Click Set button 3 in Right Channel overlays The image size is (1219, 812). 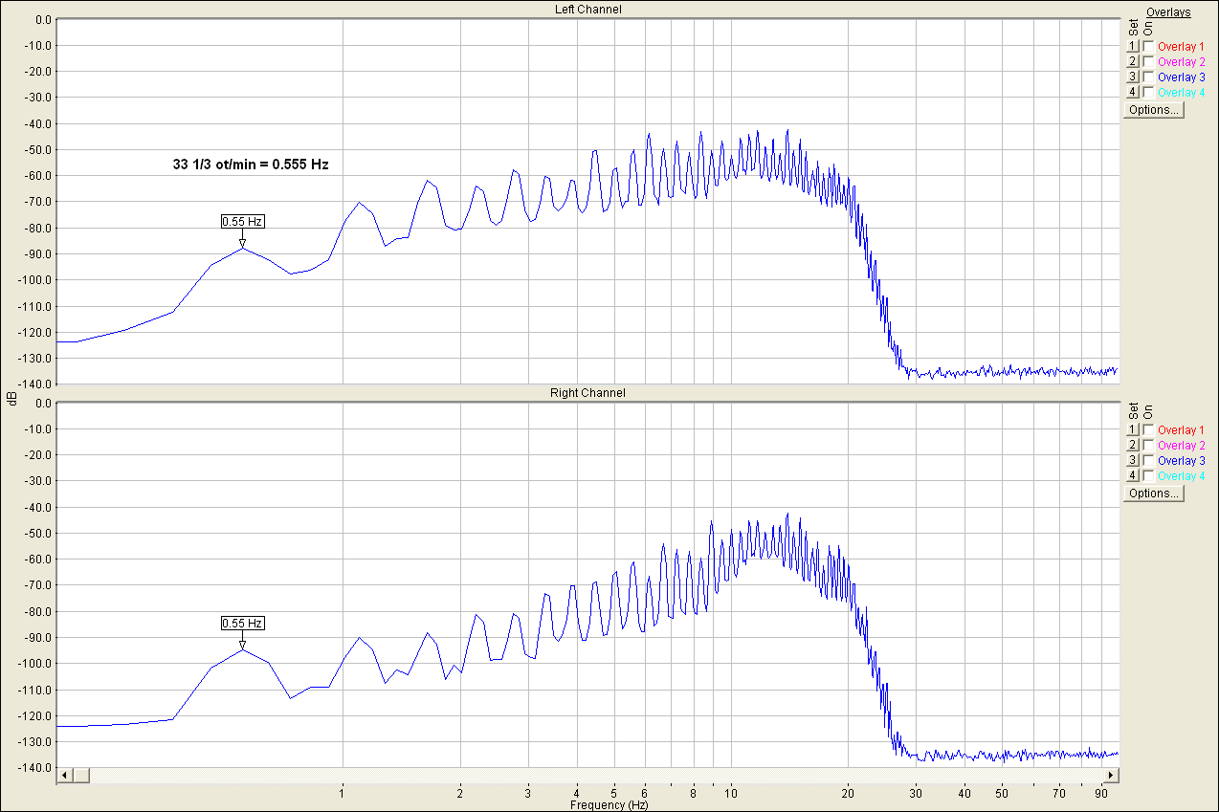coord(1132,460)
